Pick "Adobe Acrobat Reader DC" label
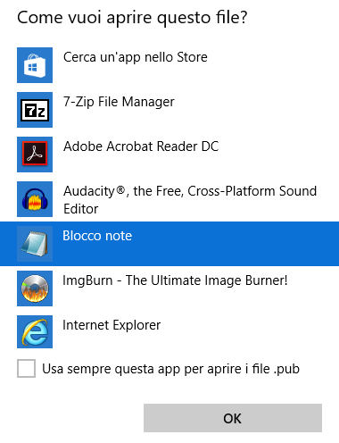 coord(141,146)
